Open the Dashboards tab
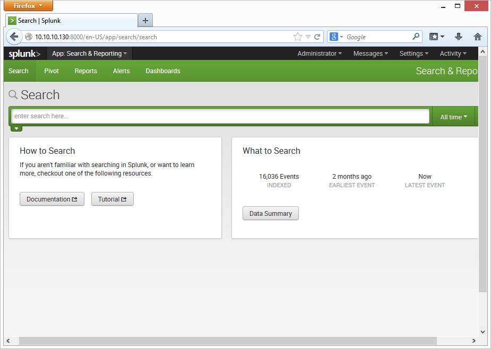The width and height of the screenshot is (491, 349). point(163,71)
